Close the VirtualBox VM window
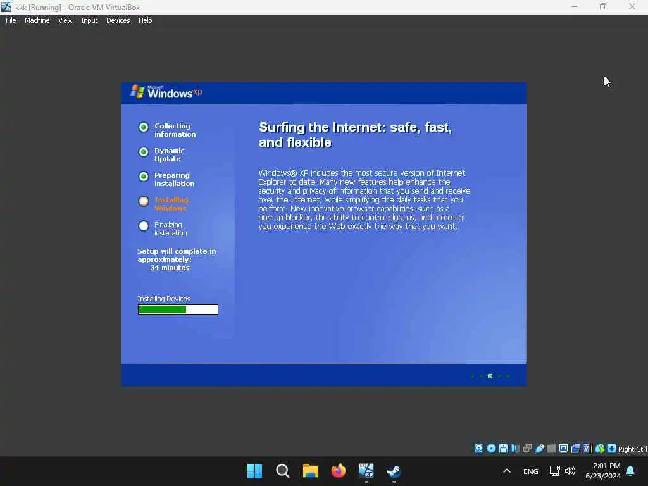648x486 pixels. click(x=632, y=6)
